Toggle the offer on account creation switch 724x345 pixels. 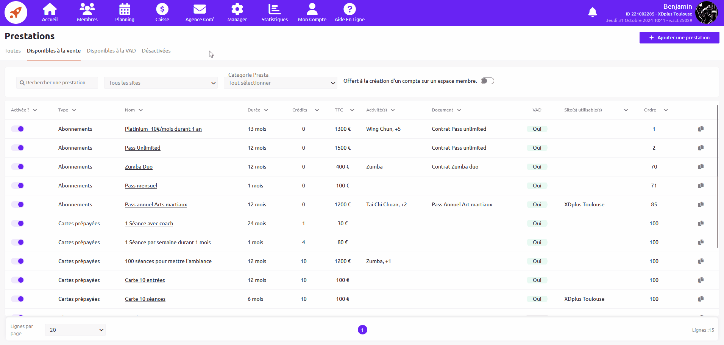pos(487,81)
